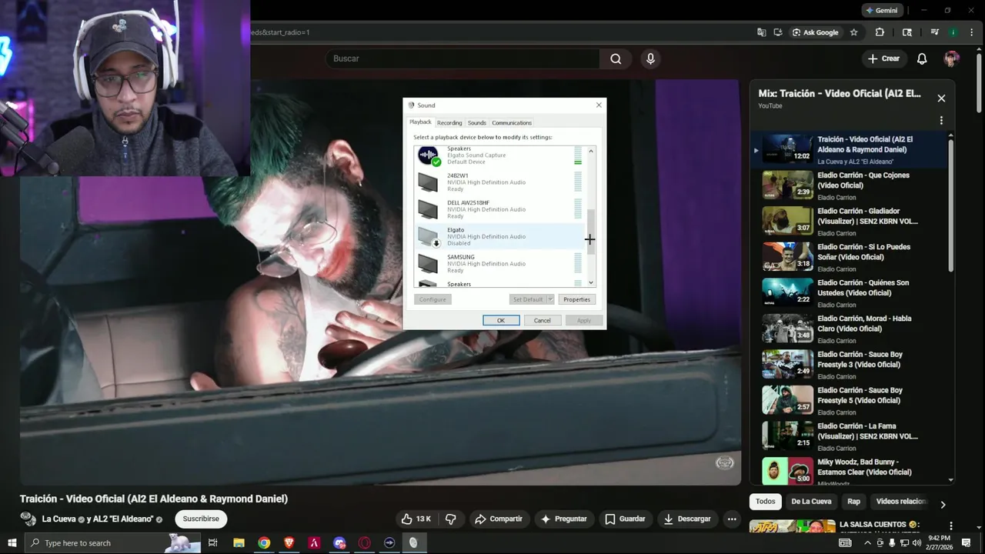Click Cancel in Sound dialog
Image resolution: width=985 pixels, height=554 pixels.
543,321
